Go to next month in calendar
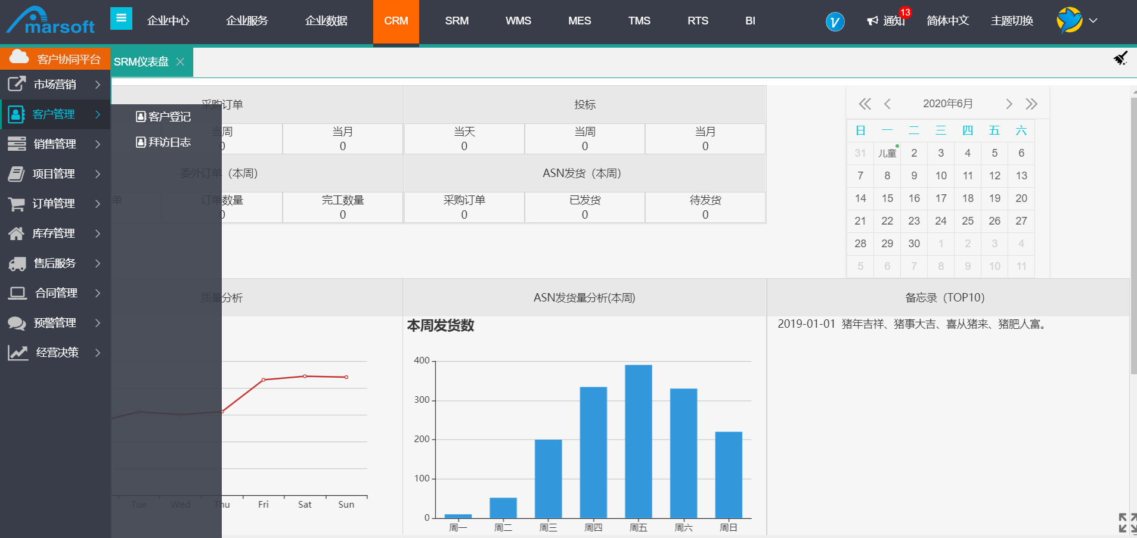Viewport: 1137px width, 538px height. point(1009,104)
